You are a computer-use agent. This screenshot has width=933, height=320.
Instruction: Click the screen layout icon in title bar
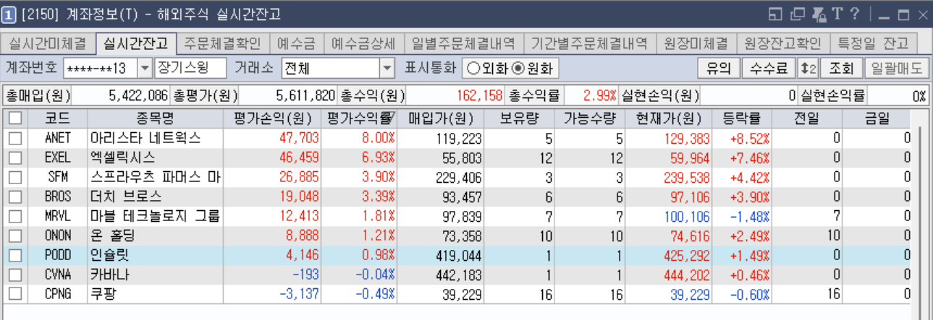[x=775, y=14]
